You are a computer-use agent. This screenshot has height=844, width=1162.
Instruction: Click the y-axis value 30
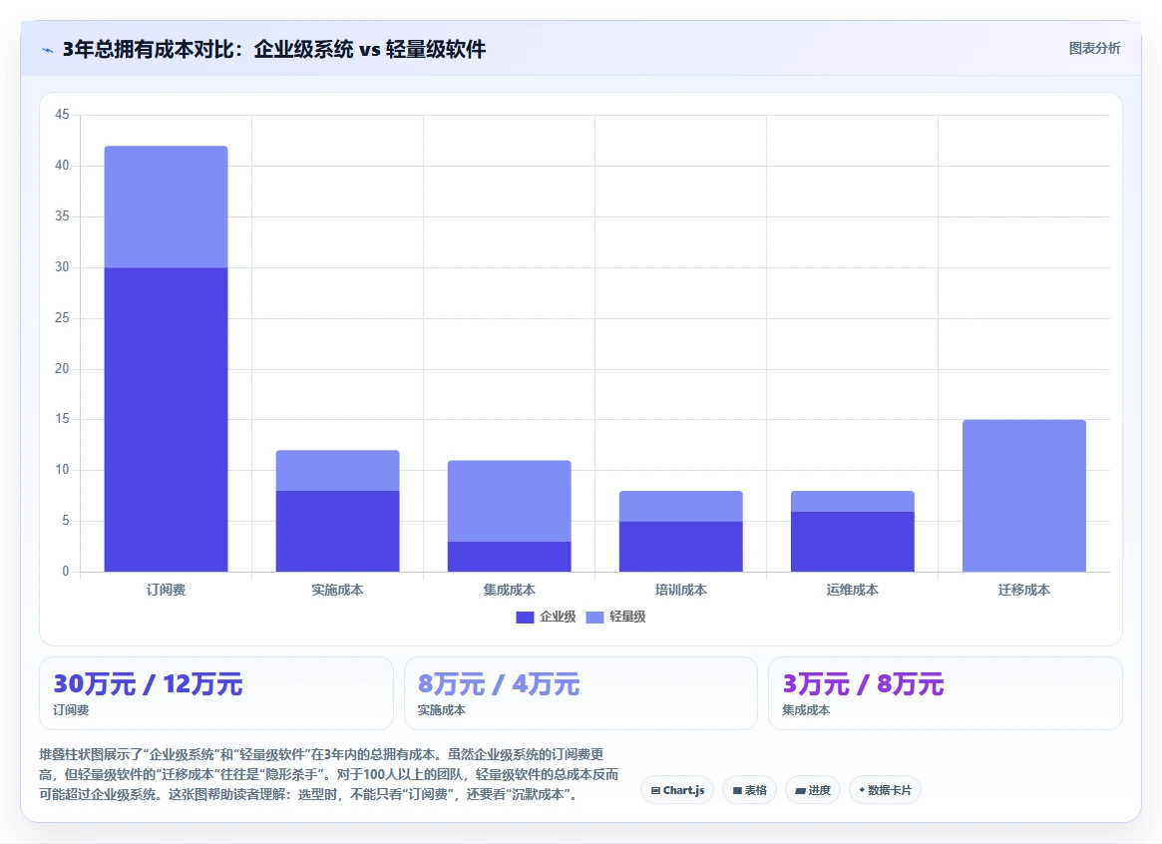62,266
